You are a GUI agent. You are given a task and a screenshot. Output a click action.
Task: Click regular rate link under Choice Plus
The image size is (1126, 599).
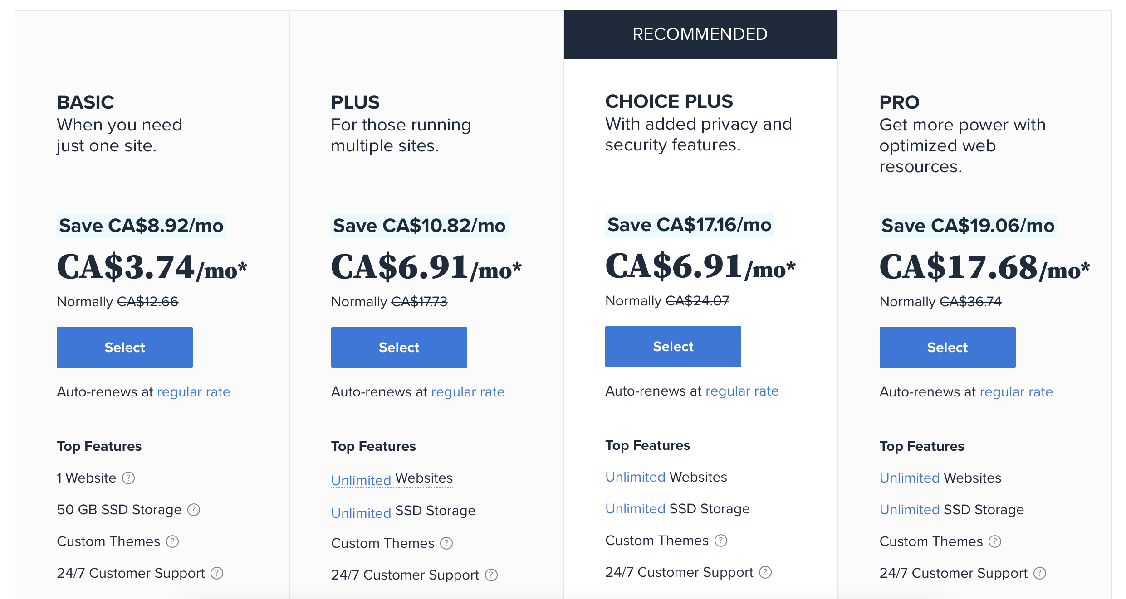[742, 391]
